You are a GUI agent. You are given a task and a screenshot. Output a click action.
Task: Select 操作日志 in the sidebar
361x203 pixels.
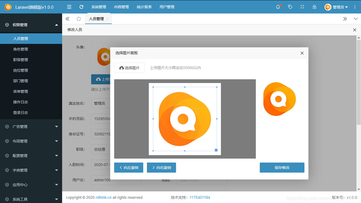pos(31,102)
